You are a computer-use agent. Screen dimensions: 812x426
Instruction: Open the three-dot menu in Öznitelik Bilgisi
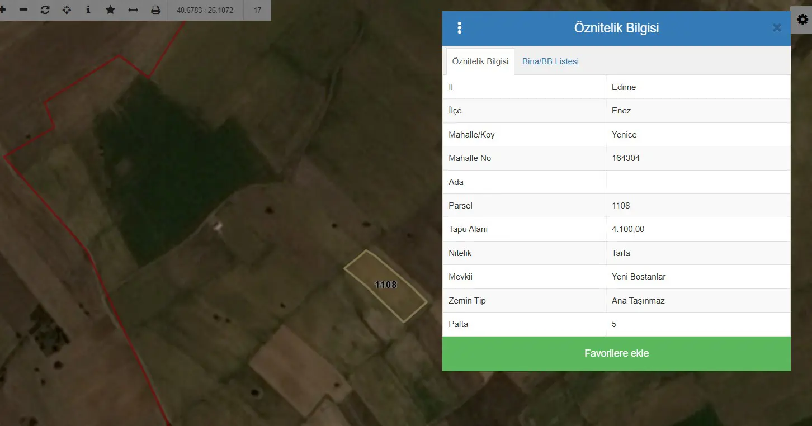pyautogui.click(x=460, y=28)
